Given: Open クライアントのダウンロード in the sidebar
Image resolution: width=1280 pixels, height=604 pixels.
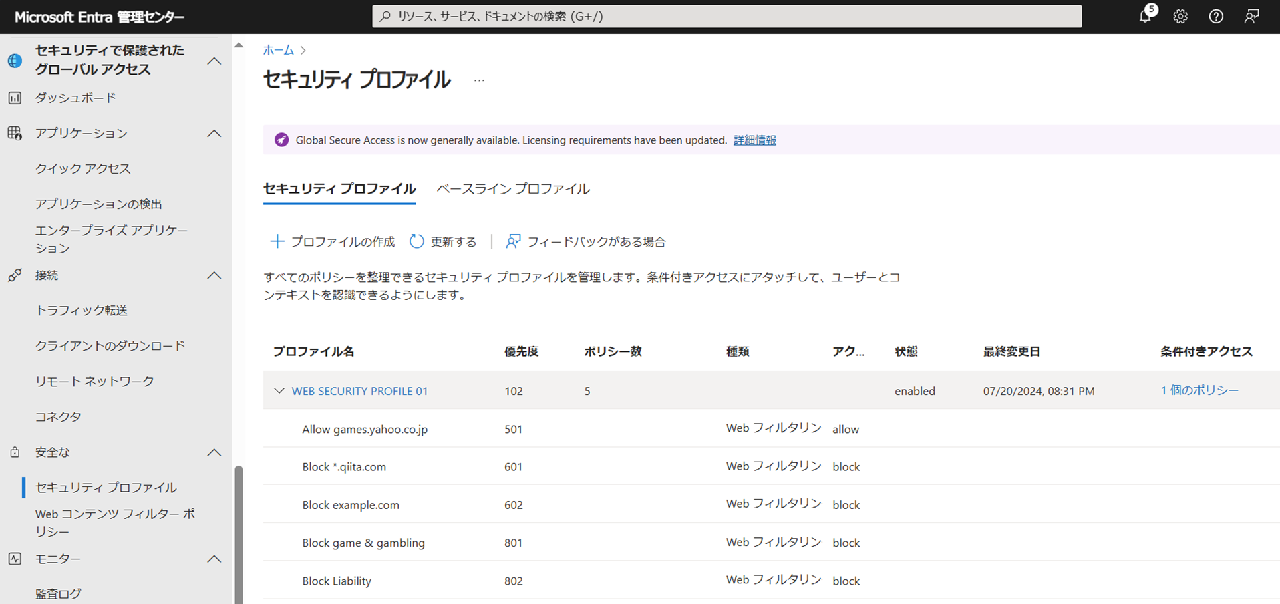Looking at the screenshot, I should pyautogui.click(x=110, y=345).
